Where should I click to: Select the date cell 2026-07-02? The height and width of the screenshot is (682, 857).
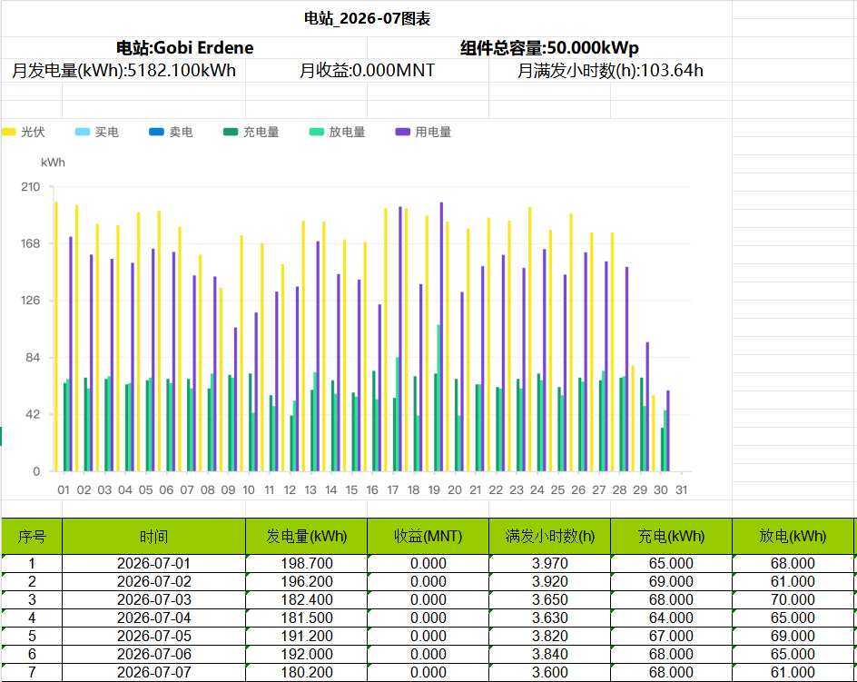[x=153, y=581]
